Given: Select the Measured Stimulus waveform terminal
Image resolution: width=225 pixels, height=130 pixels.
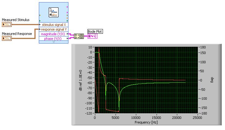Looking at the screenshot, I should pyautogui.click(x=6, y=24).
